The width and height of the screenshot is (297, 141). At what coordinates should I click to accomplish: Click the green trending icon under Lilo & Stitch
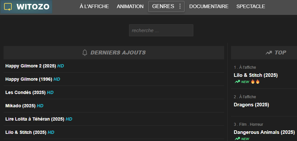(237, 82)
